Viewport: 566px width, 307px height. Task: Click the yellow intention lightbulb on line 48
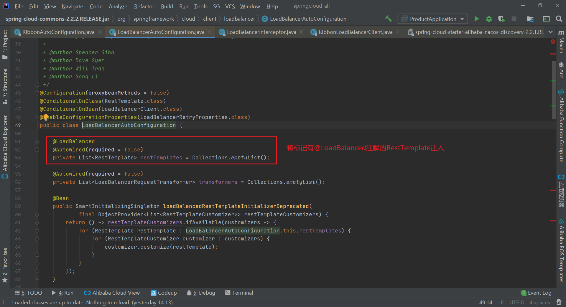(x=46, y=117)
